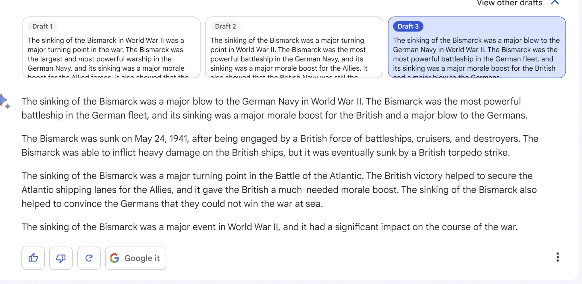
Task: Click the 'Draft 2' label chip
Action: [225, 26]
